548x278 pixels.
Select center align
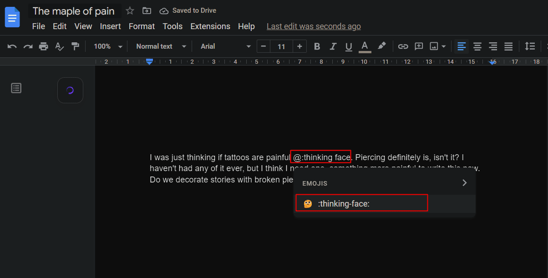(477, 46)
